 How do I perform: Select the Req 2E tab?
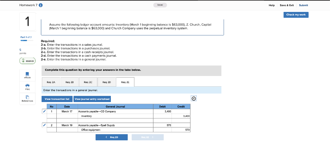(x=125, y=82)
